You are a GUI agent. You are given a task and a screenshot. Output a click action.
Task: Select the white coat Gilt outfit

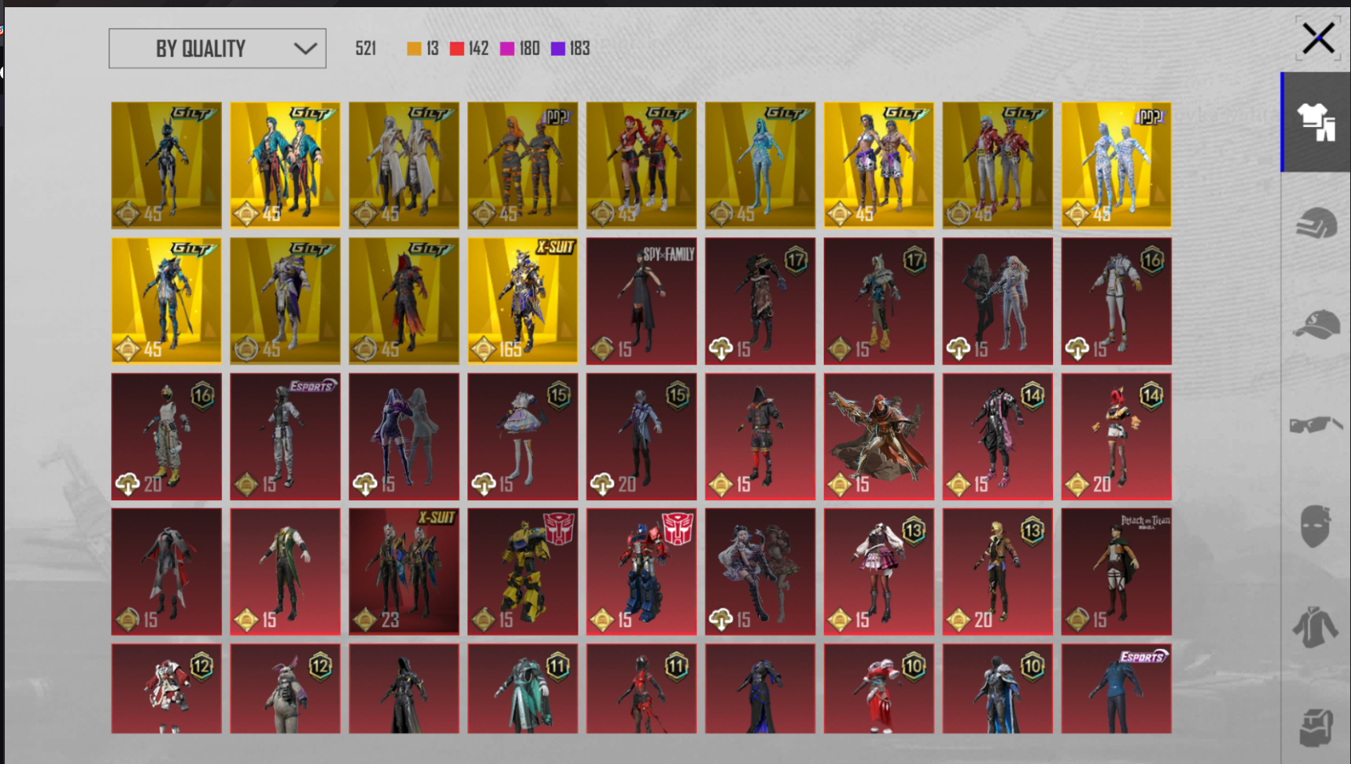pyautogui.click(x=404, y=165)
